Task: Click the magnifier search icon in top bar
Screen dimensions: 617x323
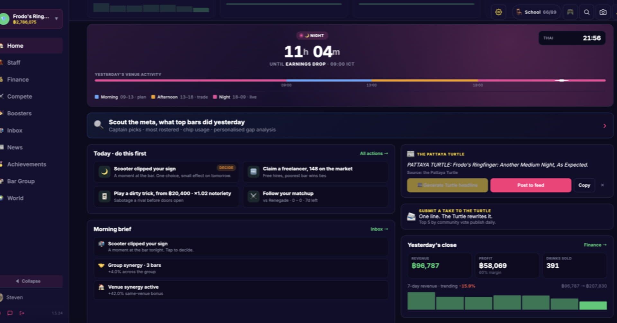Action: (586, 12)
